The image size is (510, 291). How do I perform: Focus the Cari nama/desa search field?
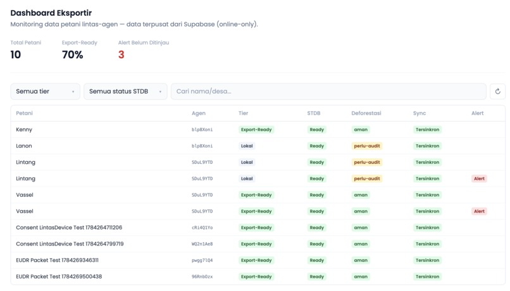point(328,91)
